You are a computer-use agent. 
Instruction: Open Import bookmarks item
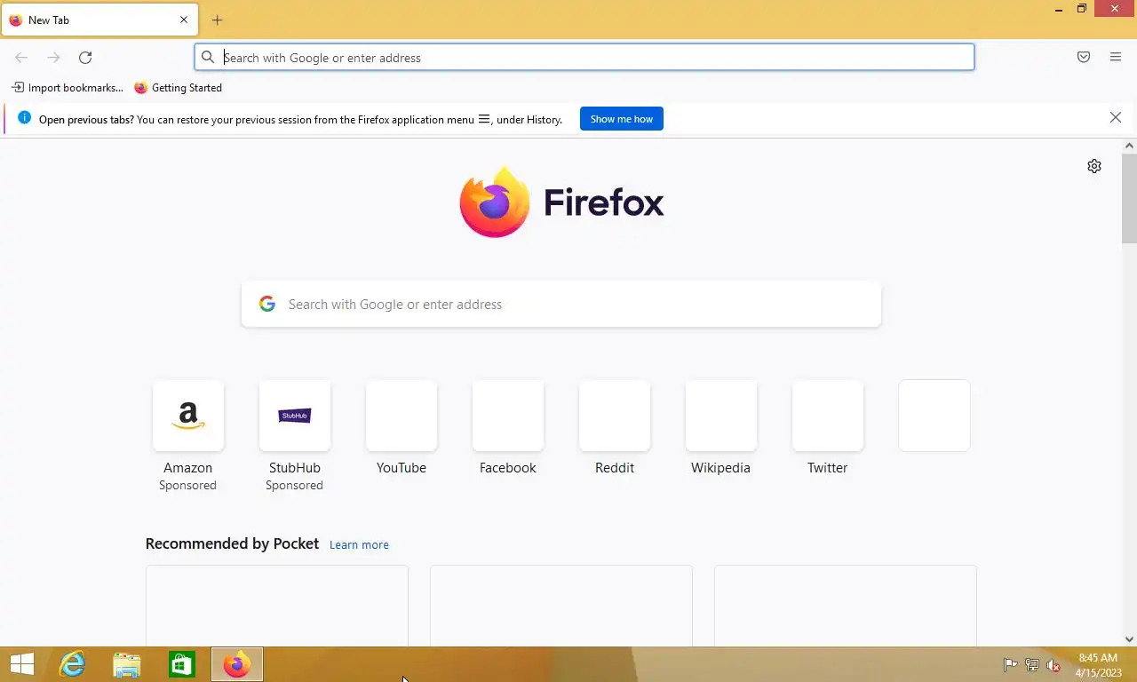[x=67, y=88]
